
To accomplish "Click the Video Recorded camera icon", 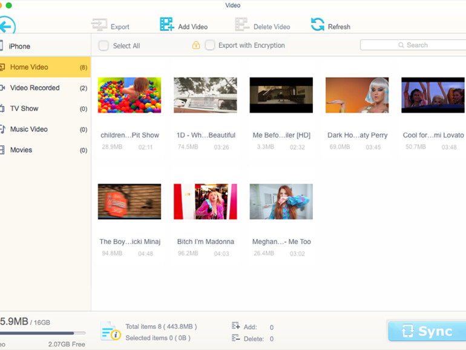I will tap(2, 88).
